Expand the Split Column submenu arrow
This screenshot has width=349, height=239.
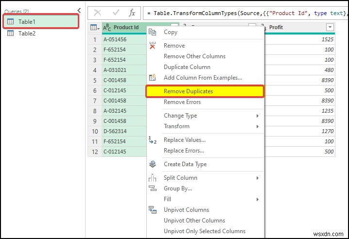click(258, 178)
